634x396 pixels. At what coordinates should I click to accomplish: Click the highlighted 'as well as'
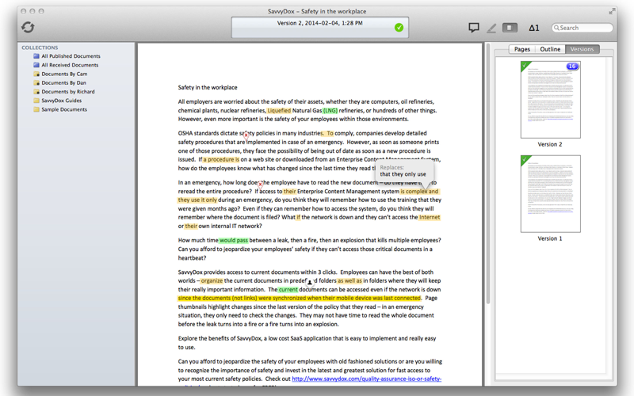(x=349, y=280)
